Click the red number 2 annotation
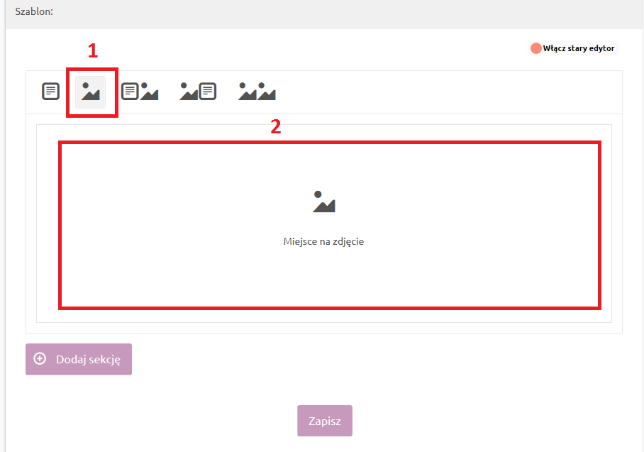Screen dimensions: 644x452 tap(276, 126)
